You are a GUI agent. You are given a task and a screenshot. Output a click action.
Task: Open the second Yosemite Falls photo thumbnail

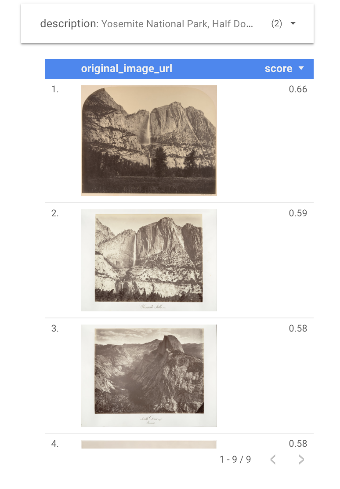pyautogui.click(x=148, y=260)
